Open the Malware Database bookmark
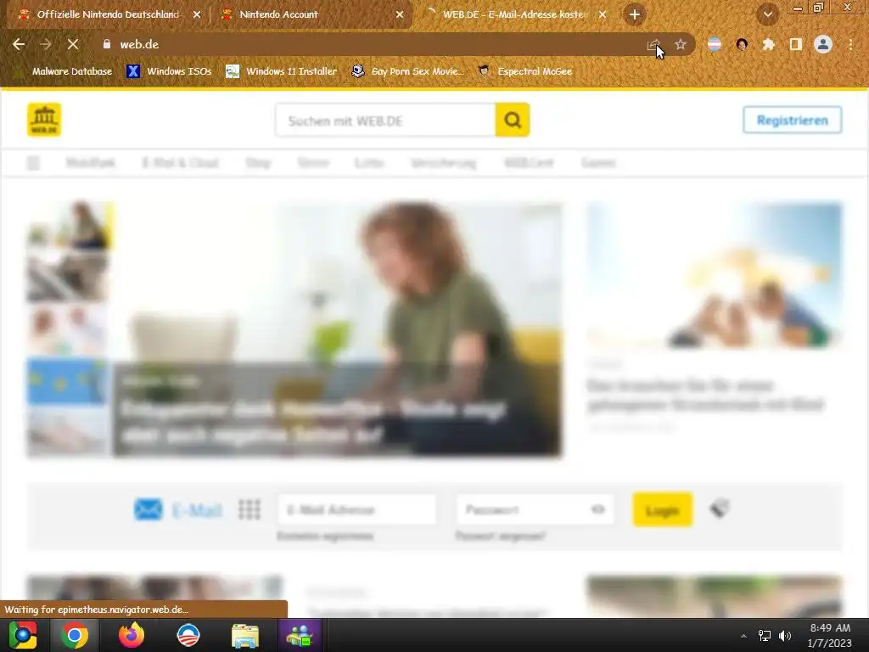 pos(65,71)
